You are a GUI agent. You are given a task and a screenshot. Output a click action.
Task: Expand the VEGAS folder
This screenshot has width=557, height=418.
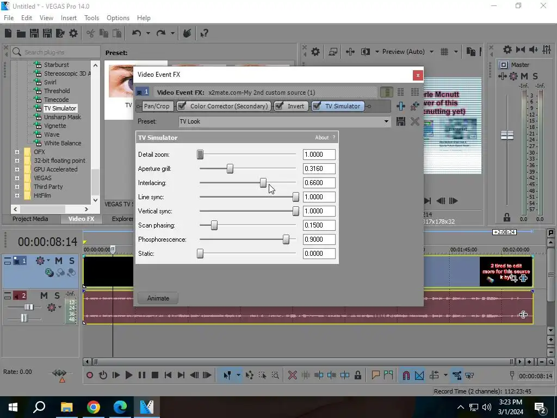(x=17, y=178)
